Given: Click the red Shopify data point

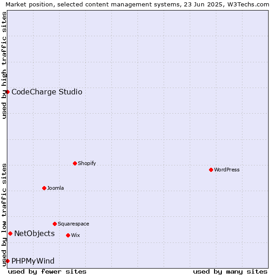Looking at the screenshot, I should pos(75,164).
